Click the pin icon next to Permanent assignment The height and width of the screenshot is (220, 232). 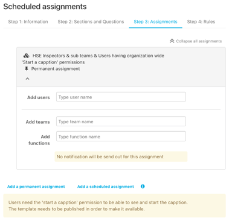pyautogui.click(x=26, y=69)
